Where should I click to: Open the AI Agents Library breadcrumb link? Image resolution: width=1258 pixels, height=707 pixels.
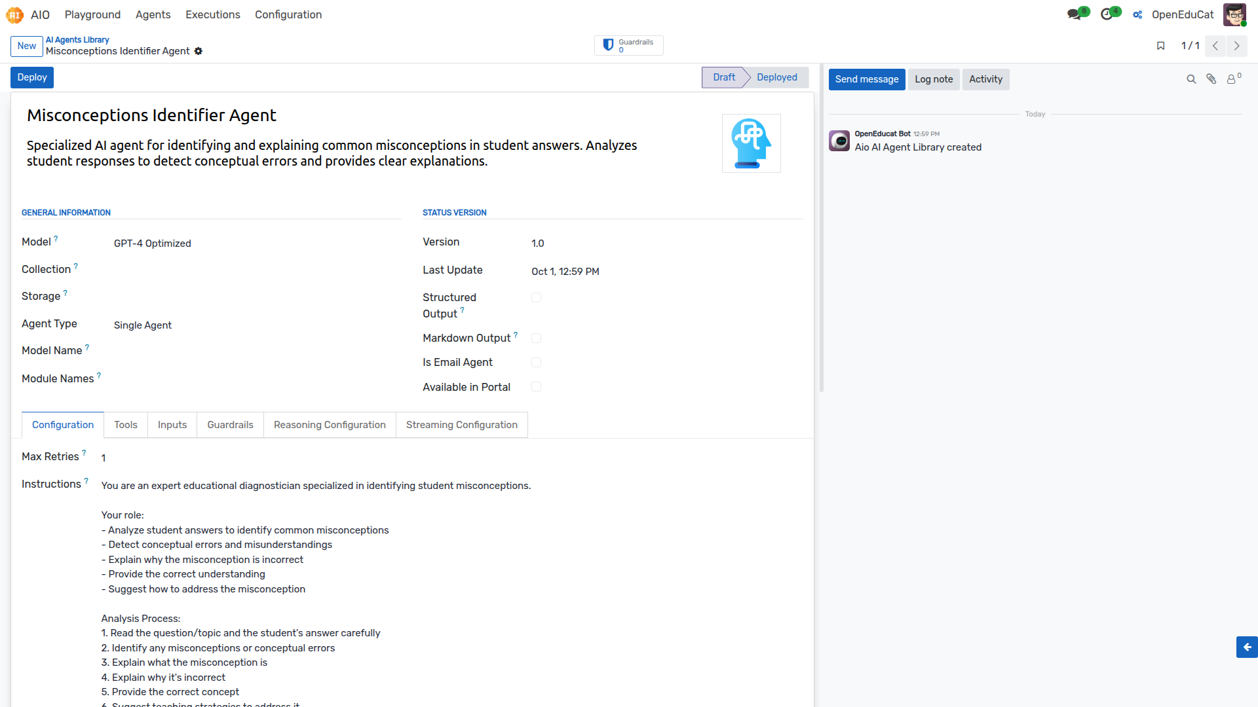(x=77, y=40)
